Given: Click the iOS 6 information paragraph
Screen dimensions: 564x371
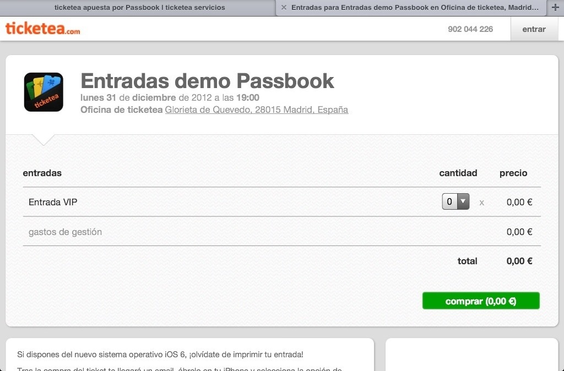Looking at the screenshot, I should tap(160, 354).
